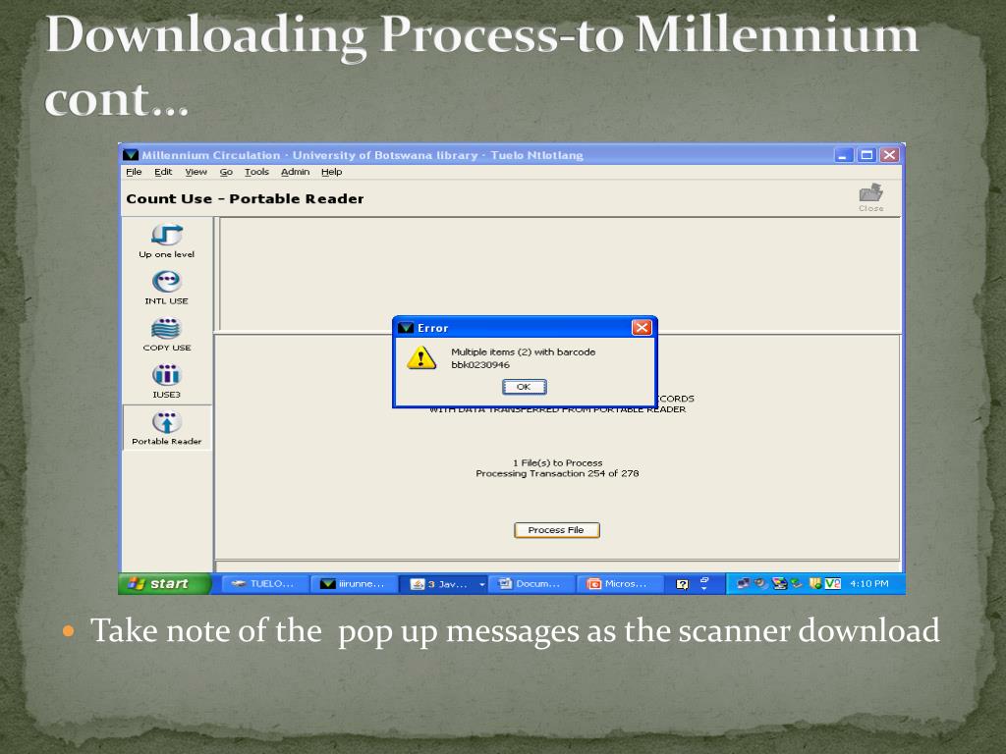Click the yellow shield system tray icon

(815, 583)
